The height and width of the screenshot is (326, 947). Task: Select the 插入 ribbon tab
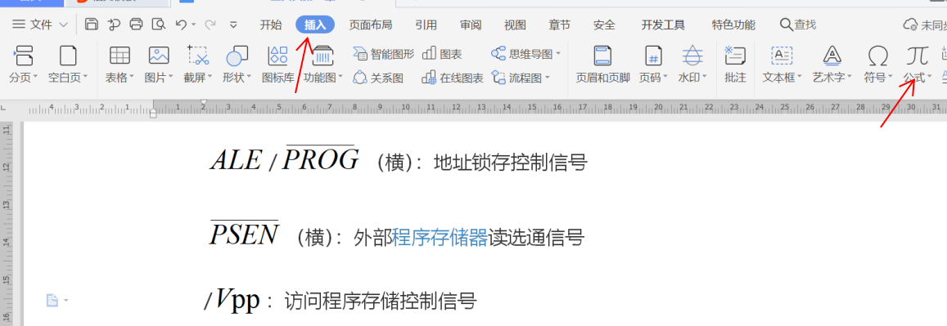(x=315, y=25)
